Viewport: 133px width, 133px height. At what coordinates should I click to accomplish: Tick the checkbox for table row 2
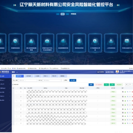(x=16, y=97)
